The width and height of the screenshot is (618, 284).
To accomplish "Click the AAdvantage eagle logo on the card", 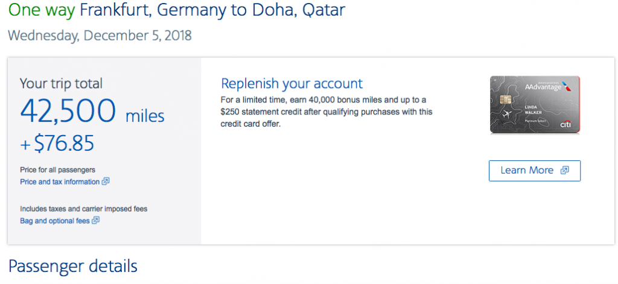I will pos(566,85).
